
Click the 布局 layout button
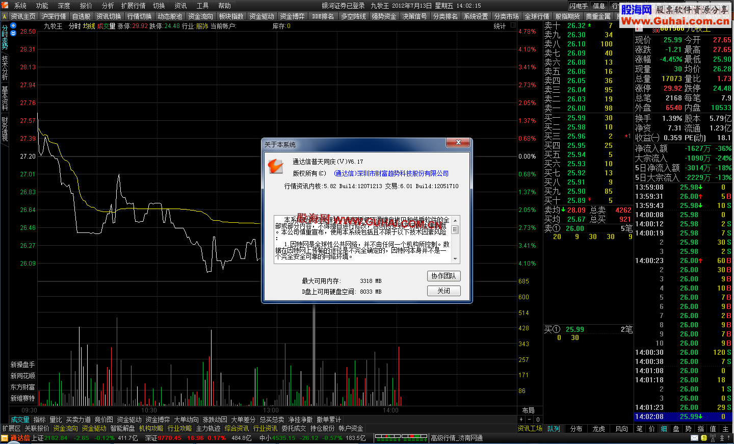529,410
